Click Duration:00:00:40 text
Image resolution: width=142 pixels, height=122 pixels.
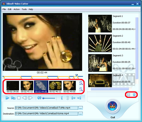[122, 42]
